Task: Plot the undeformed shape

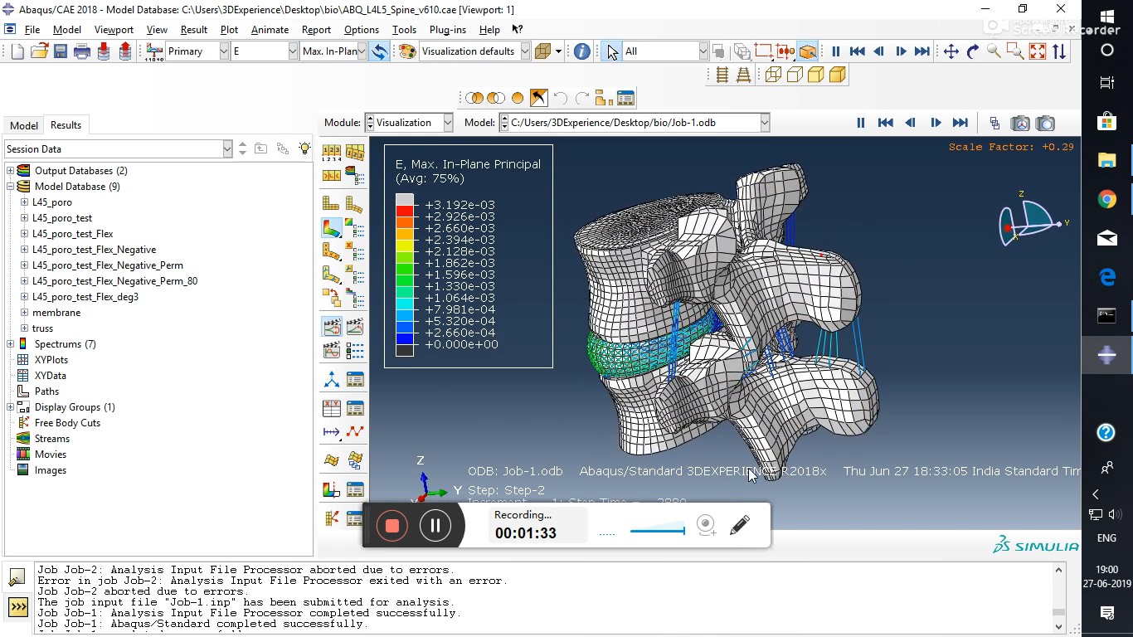Action: (331, 203)
